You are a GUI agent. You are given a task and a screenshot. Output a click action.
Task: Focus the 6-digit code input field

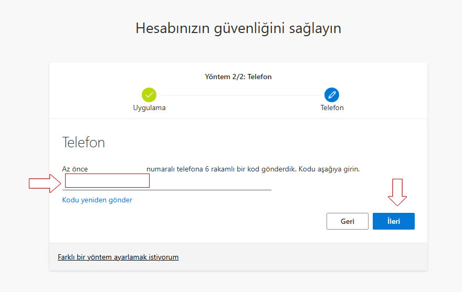[167, 182]
